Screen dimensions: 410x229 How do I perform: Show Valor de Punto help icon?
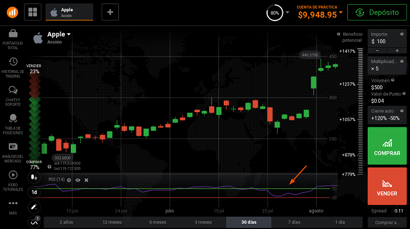click(x=404, y=93)
